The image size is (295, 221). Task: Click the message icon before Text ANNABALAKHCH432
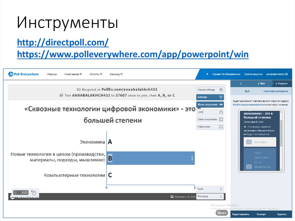tap(61, 95)
